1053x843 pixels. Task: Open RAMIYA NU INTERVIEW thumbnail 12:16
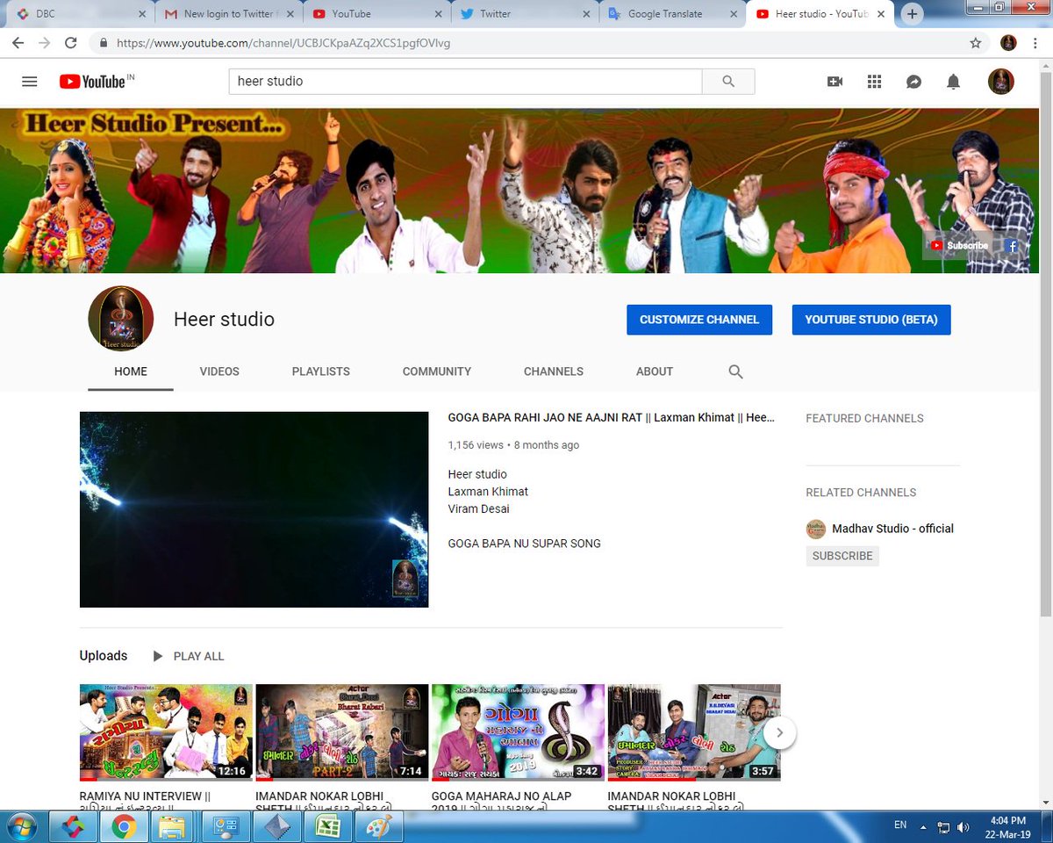[x=166, y=732]
